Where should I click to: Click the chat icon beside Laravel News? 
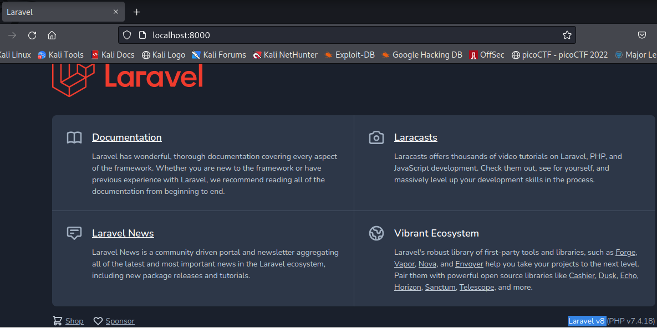point(74,233)
